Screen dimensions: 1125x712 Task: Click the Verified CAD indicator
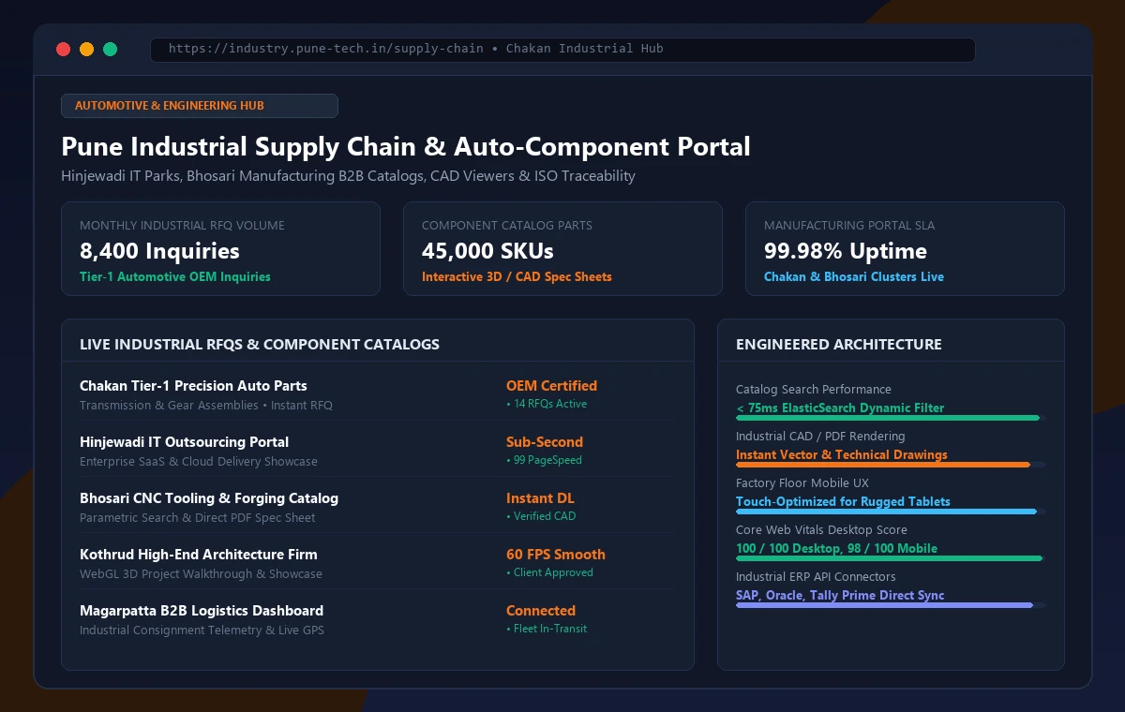point(541,516)
